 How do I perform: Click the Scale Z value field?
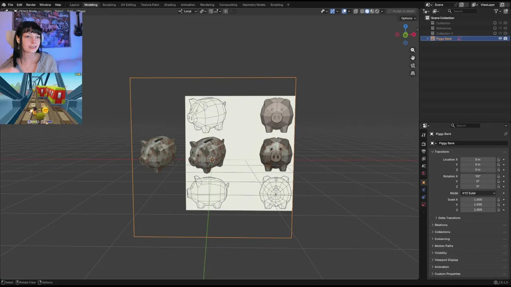coord(478,210)
